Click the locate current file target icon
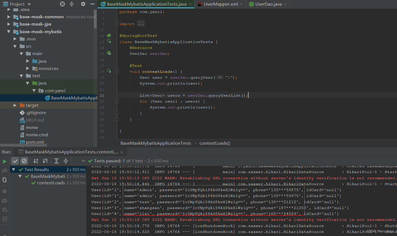 pos(62,4)
